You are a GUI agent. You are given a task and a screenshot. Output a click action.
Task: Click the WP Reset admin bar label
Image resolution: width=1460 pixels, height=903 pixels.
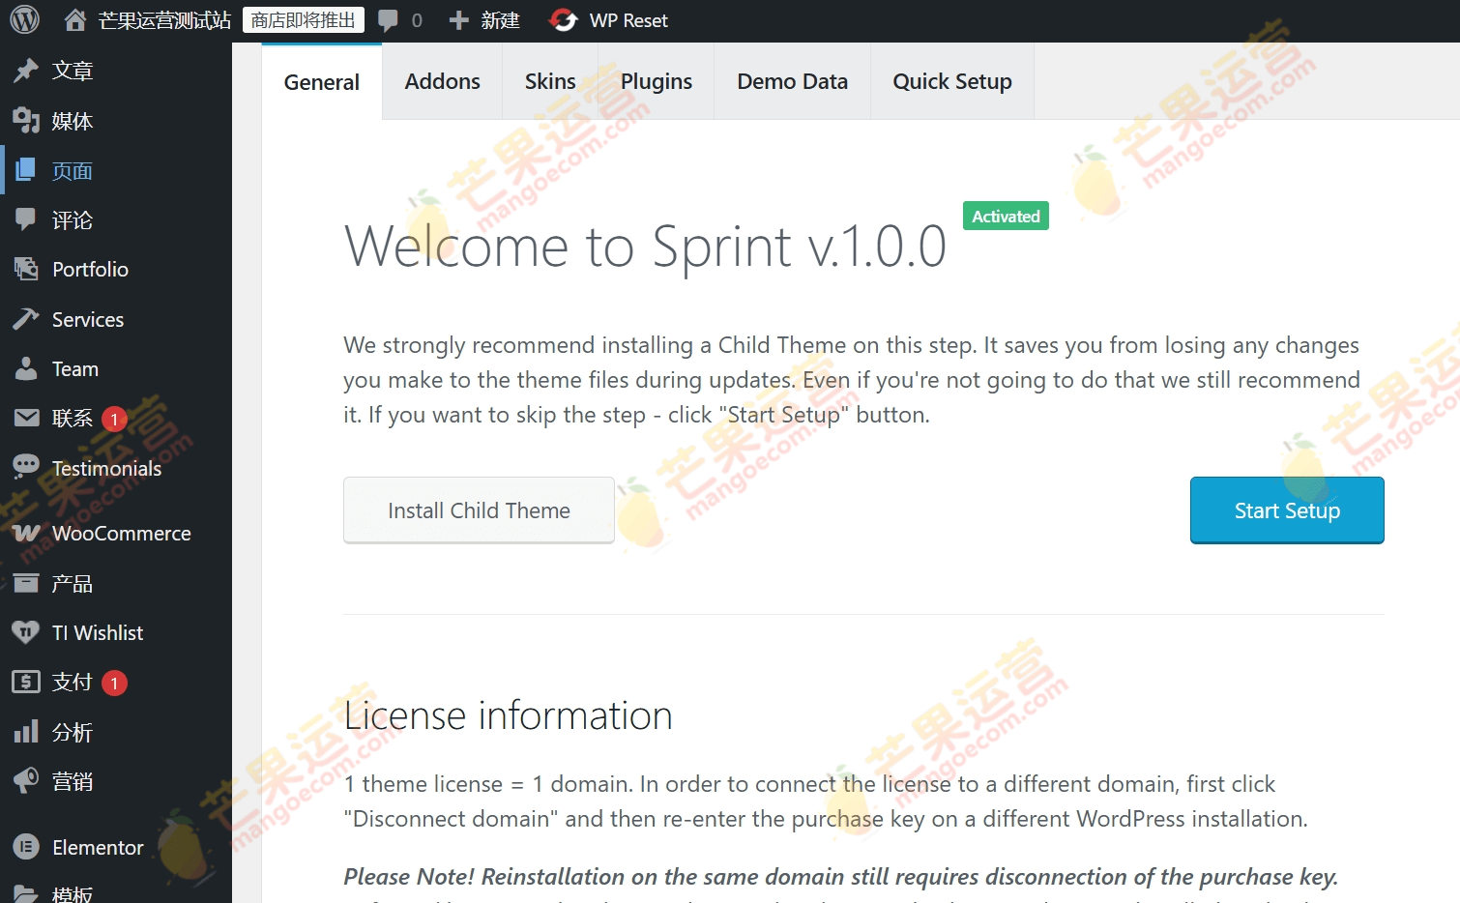point(628,20)
